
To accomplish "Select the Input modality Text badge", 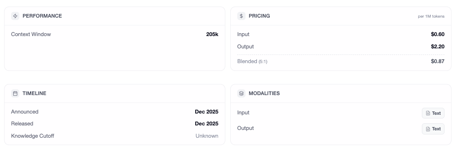I will 433,113.
